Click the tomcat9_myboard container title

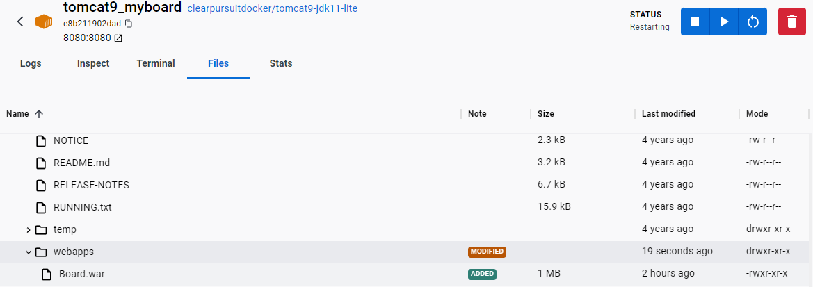point(122,8)
